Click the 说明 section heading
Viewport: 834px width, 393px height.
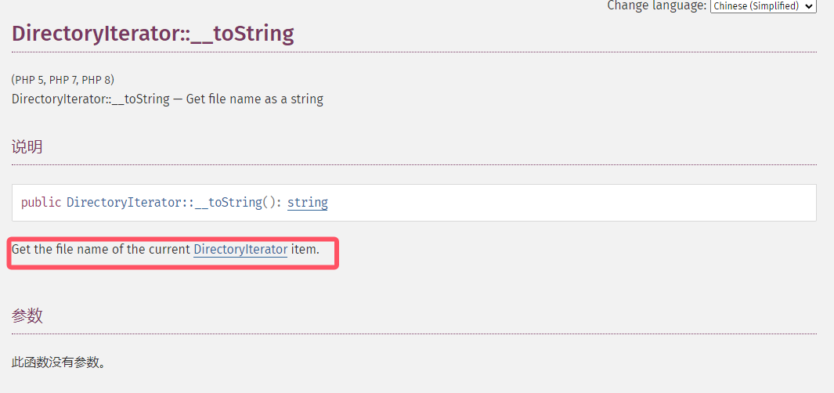click(27, 146)
